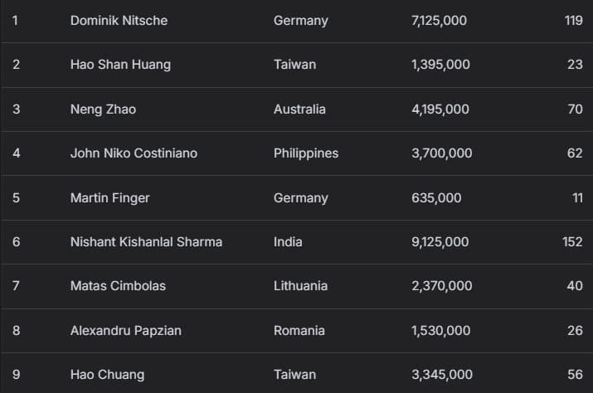The image size is (593, 393).
Task: Click John Niko Costiniano's name
Action: tap(134, 153)
